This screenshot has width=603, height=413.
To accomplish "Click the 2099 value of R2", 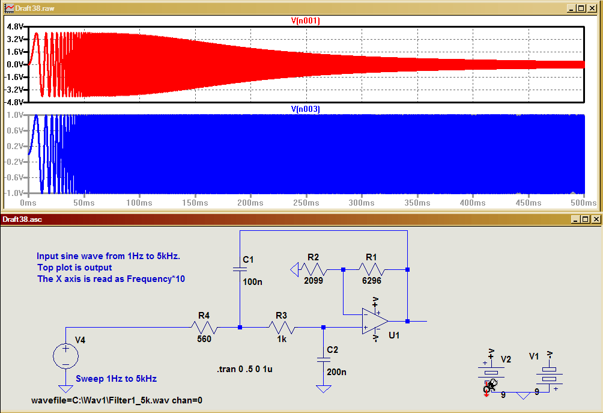I will pos(314,281).
